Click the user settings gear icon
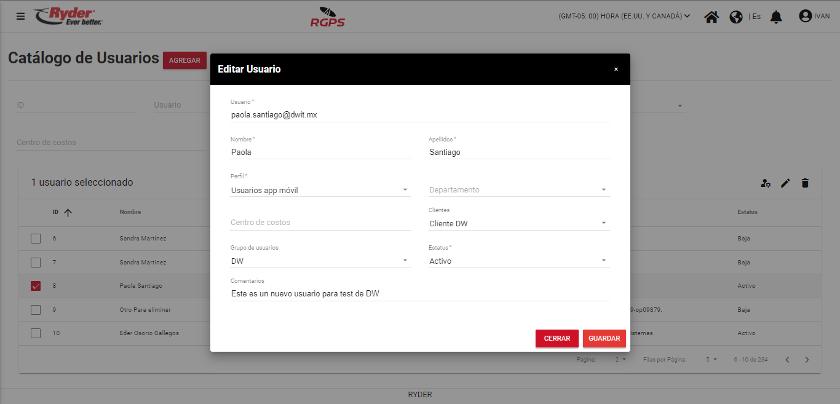 pos(766,183)
